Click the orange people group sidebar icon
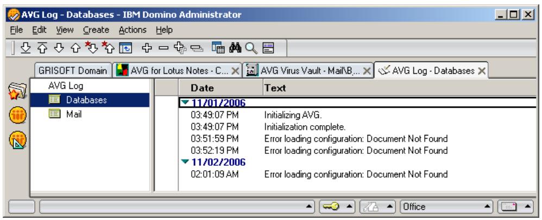Image resolution: width=542 pixels, height=220 pixels. coord(17,115)
